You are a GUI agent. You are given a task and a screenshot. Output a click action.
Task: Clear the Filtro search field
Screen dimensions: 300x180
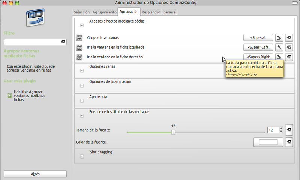pyautogui.click(x=63, y=42)
